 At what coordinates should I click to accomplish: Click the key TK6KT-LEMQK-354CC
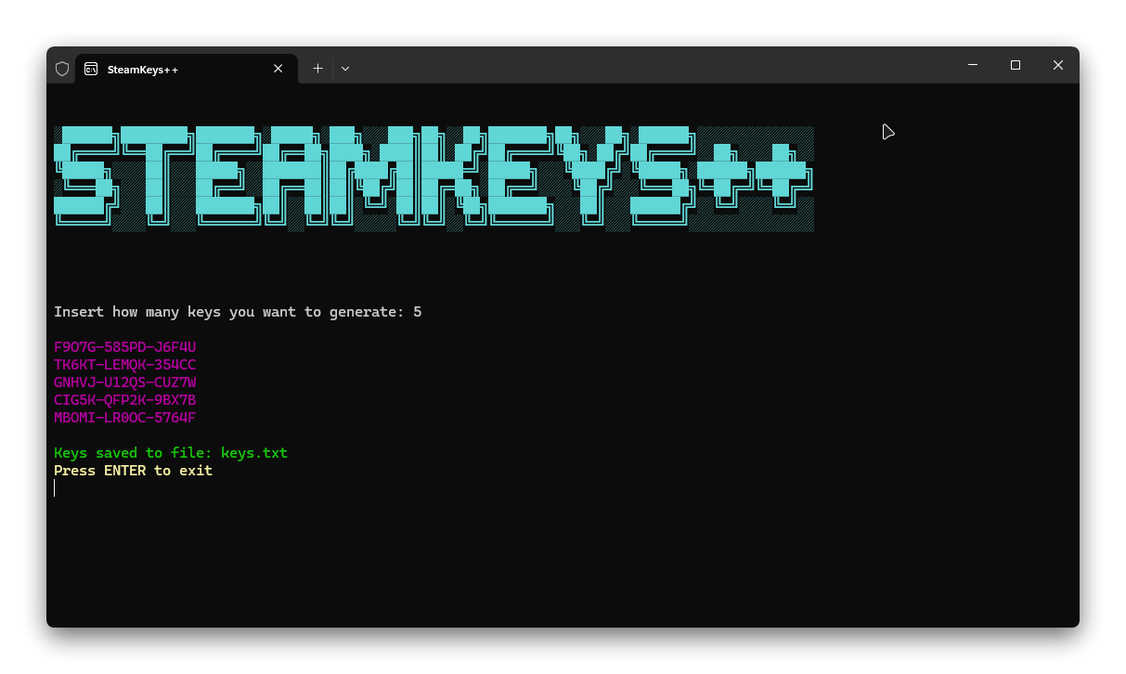[x=125, y=365]
